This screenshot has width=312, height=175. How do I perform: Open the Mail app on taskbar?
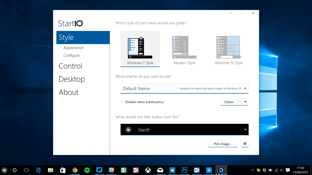point(160,170)
